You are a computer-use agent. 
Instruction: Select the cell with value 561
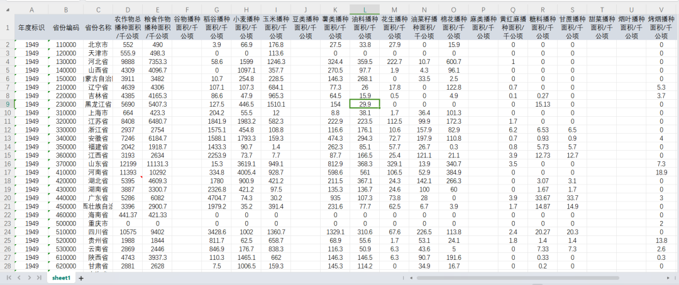(x=365, y=172)
